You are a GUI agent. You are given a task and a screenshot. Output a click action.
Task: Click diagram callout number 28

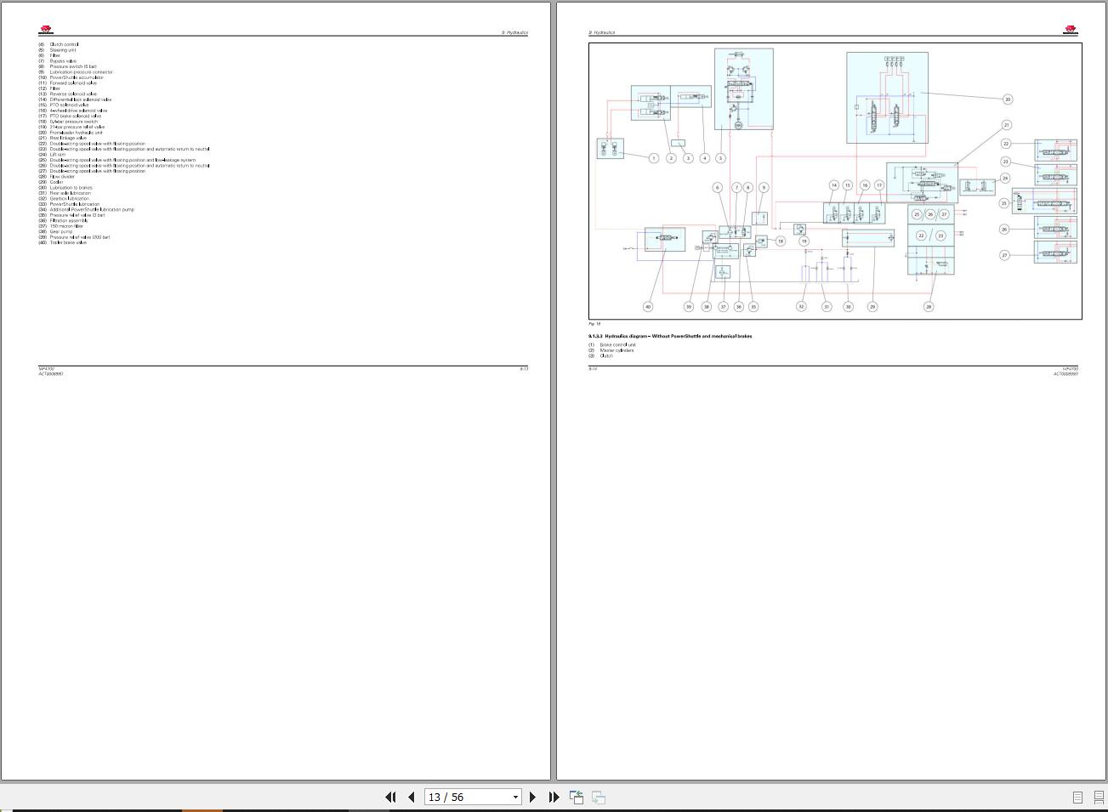(x=929, y=307)
